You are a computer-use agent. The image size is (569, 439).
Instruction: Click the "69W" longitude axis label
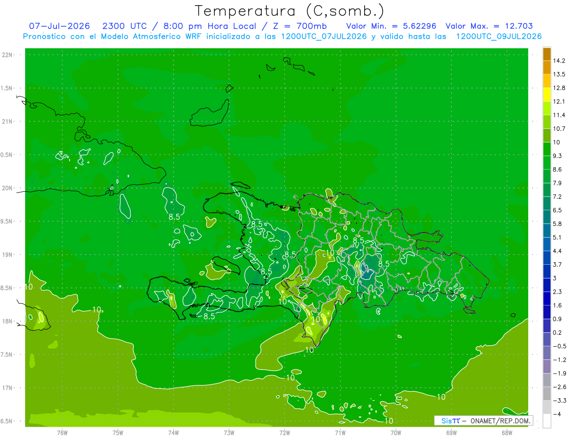pyautogui.click(x=451, y=432)
